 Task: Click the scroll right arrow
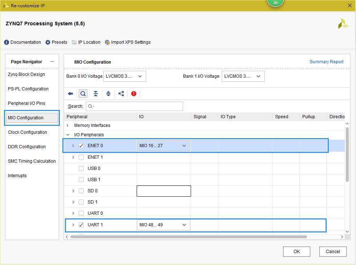(342, 237)
